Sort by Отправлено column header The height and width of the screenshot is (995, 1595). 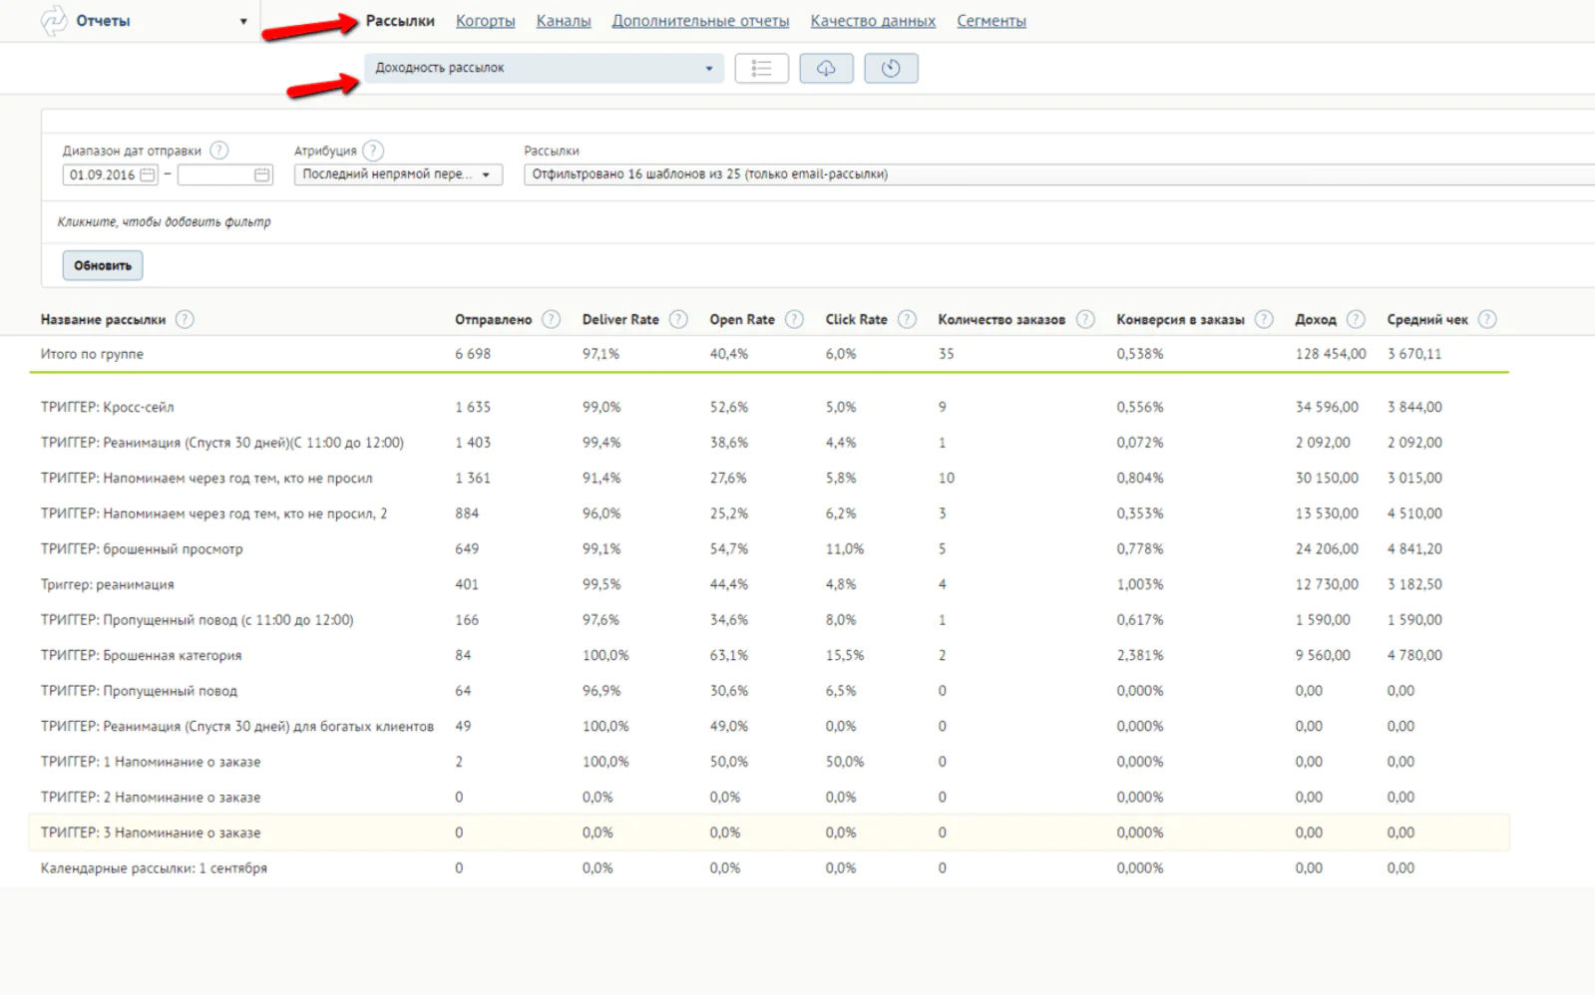point(494,319)
